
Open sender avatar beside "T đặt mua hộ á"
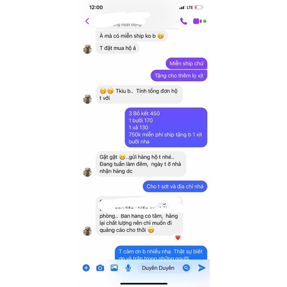click(x=88, y=49)
